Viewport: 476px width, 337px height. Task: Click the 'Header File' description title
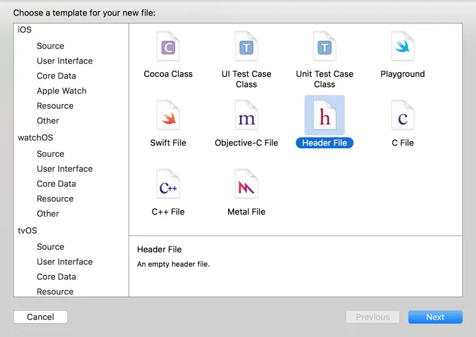coord(159,249)
